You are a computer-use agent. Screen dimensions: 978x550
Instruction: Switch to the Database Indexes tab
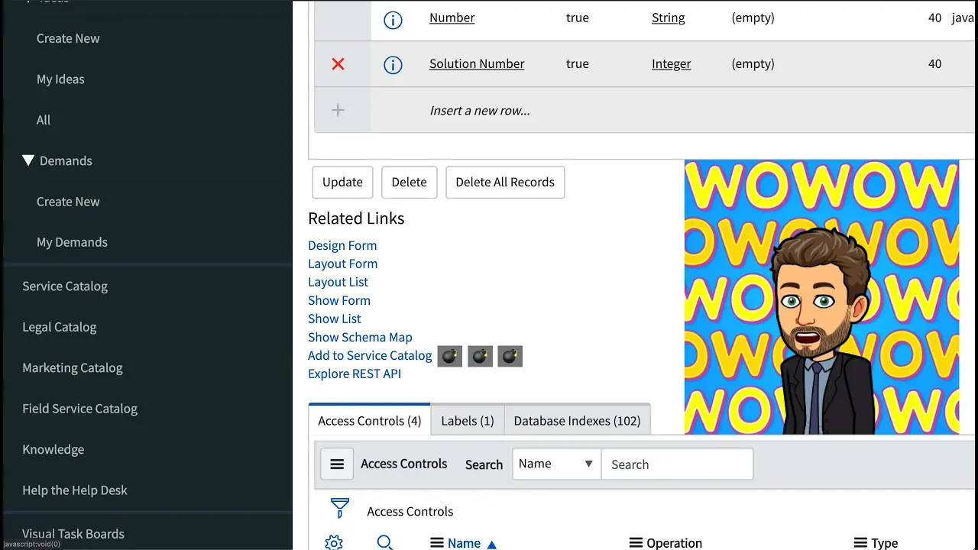tap(577, 420)
